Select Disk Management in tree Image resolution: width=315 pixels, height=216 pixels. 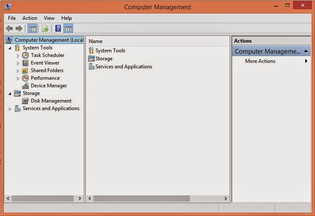[x=51, y=101]
